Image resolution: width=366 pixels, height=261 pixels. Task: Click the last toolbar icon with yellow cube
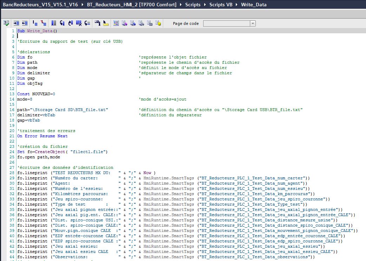pos(158,23)
